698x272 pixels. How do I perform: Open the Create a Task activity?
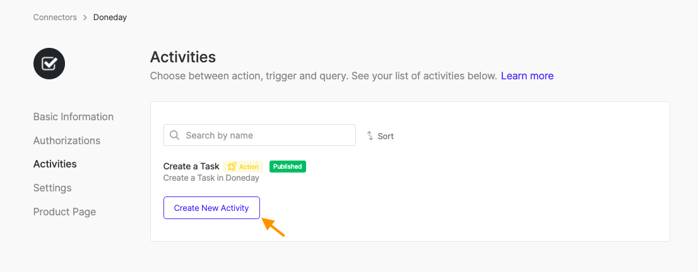[x=191, y=166]
